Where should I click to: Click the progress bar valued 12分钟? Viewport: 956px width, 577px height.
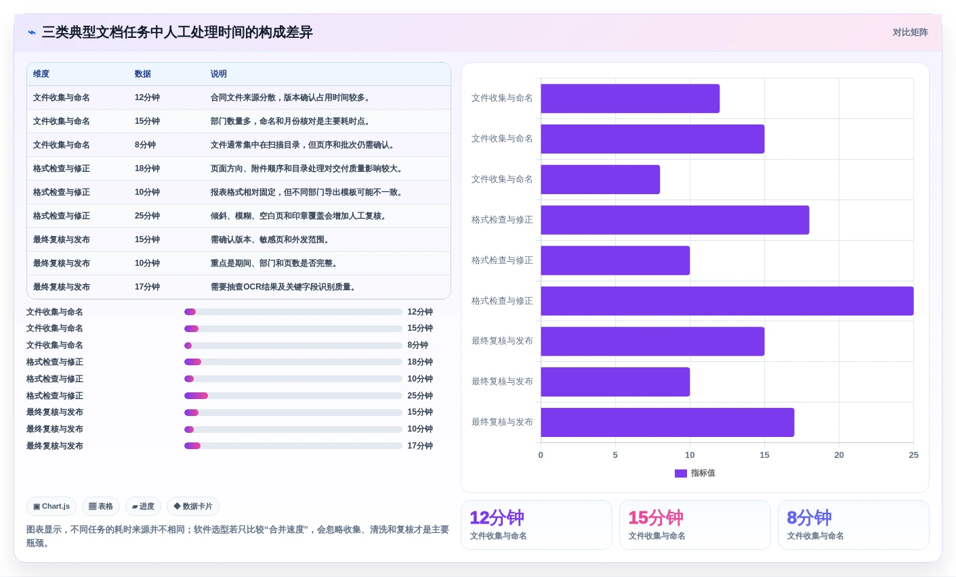[x=293, y=312]
